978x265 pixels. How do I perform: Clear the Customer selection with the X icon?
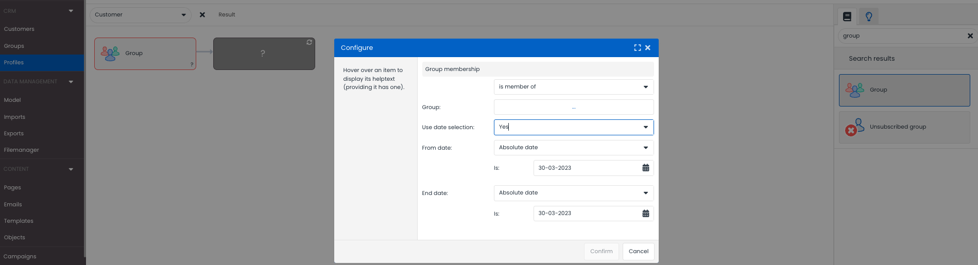click(202, 15)
